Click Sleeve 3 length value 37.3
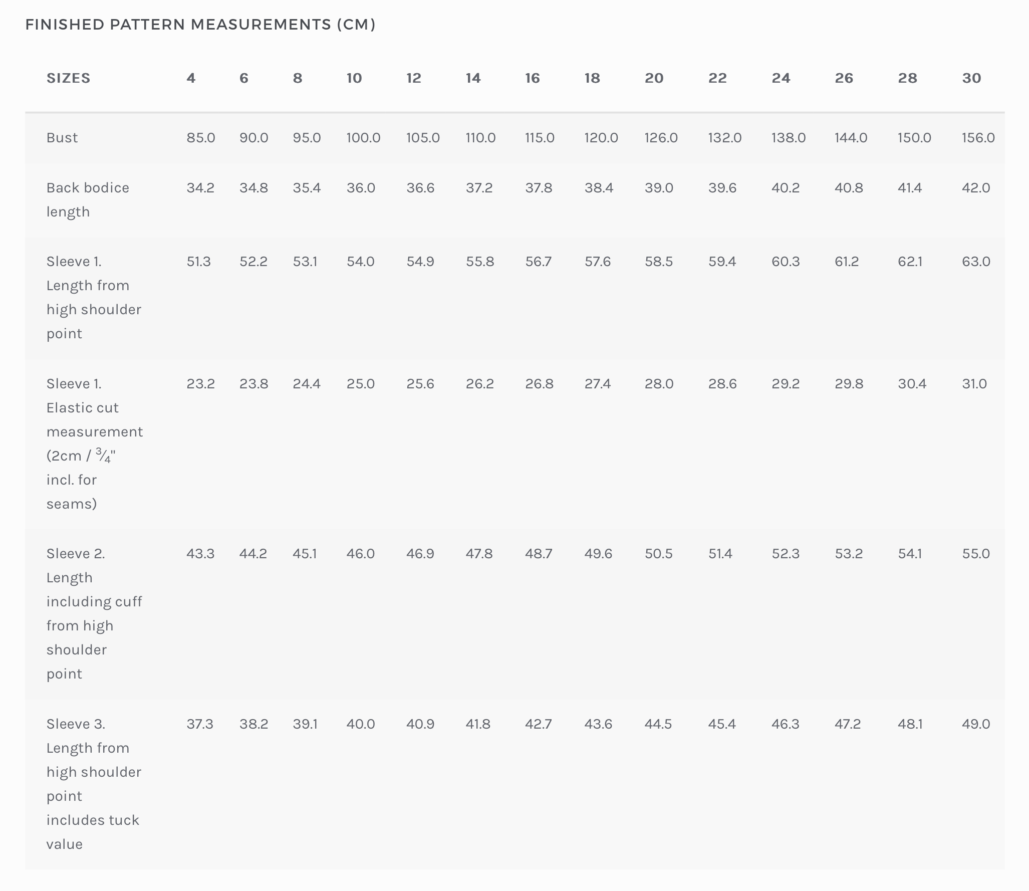This screenshot has width=1029, height=891. click(x=200, y=724)
